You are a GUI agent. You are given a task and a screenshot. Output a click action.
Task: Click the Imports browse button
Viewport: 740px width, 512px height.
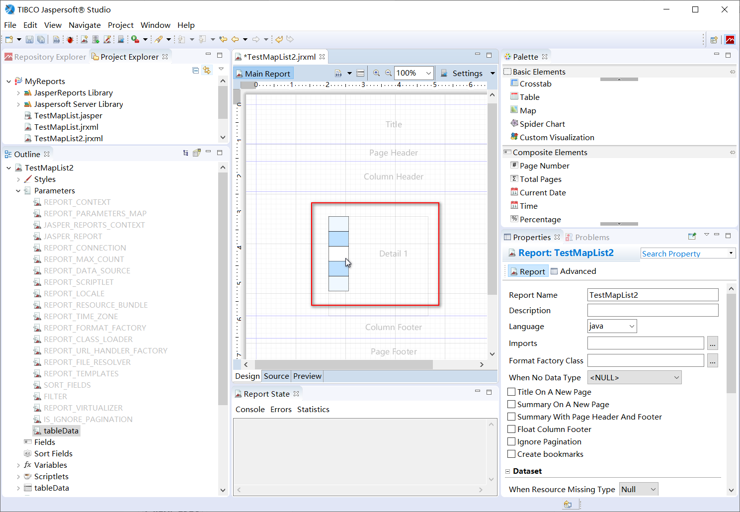tap(713, 343)
